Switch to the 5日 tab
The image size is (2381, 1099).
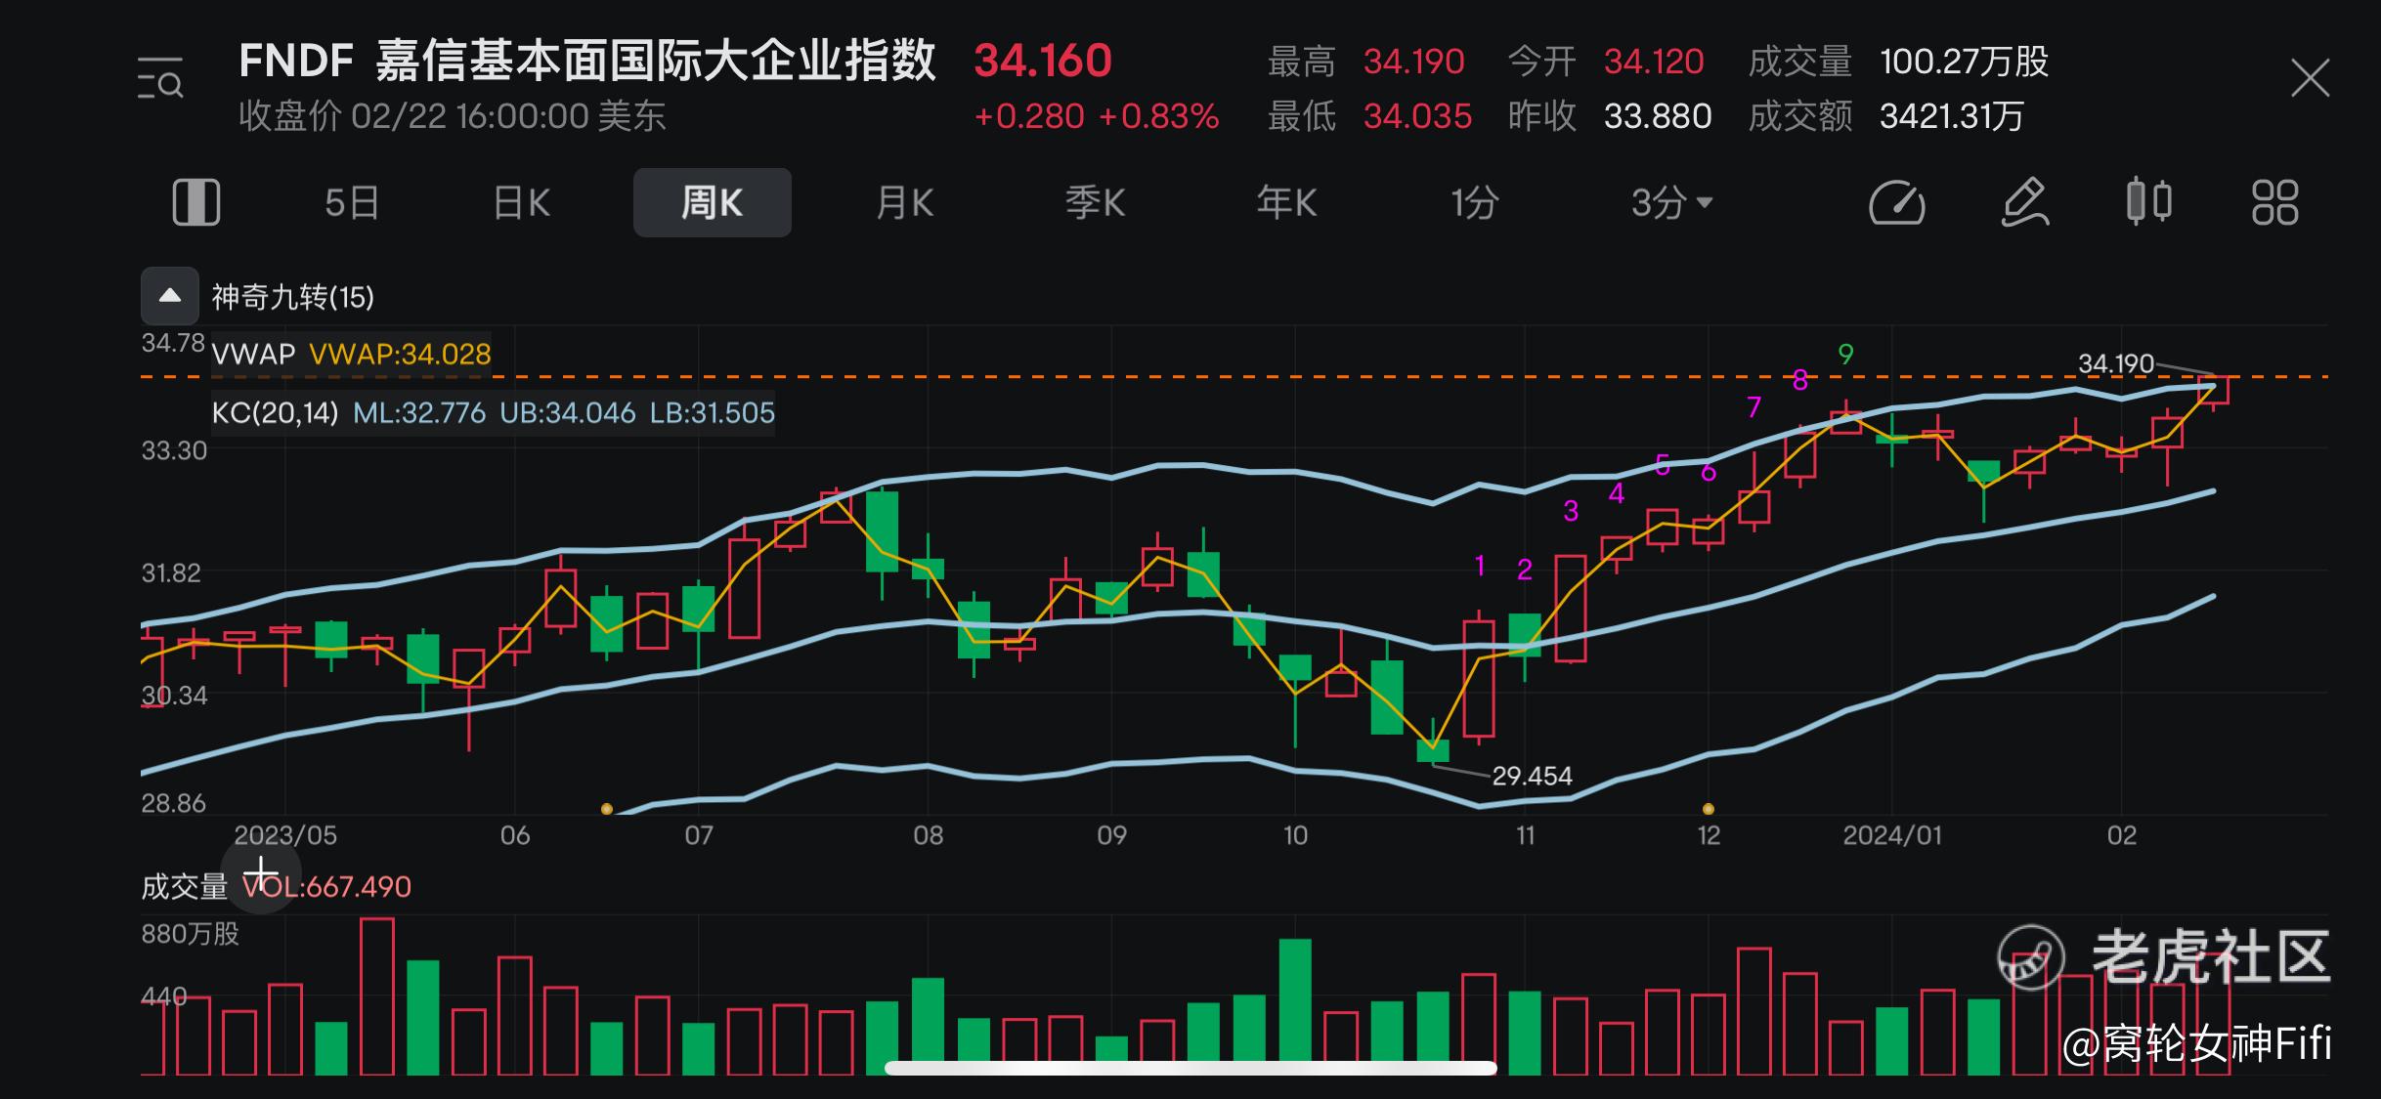click(x=352, y=203)
